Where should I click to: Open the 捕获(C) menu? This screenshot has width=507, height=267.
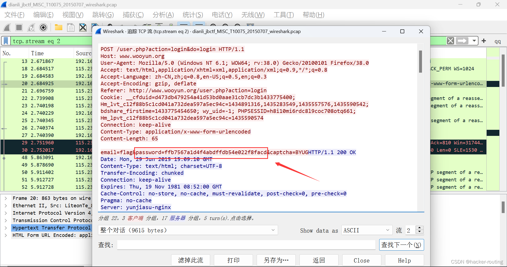pos(133,15)
